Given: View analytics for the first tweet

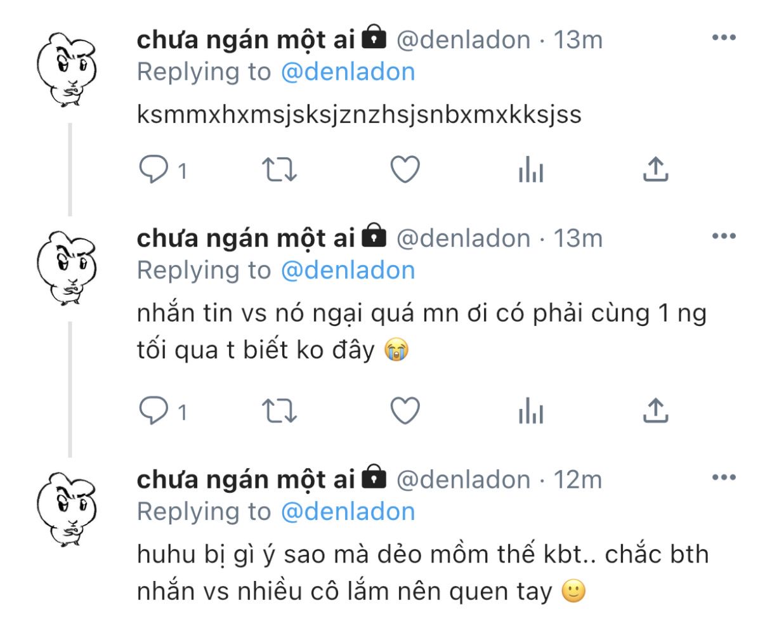Looking at the screenshot, I should pos(530,169).
